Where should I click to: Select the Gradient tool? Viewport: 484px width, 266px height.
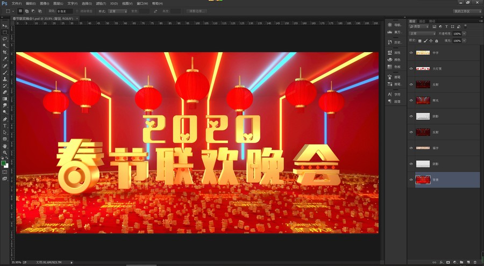pyautogui.click(x=5, y=99)
